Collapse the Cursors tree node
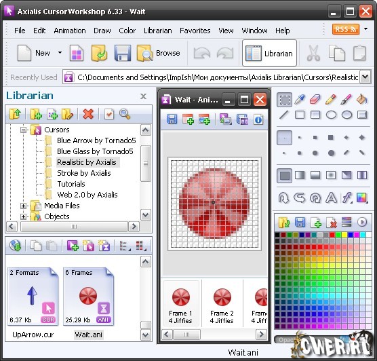 (x=23, y=130)
